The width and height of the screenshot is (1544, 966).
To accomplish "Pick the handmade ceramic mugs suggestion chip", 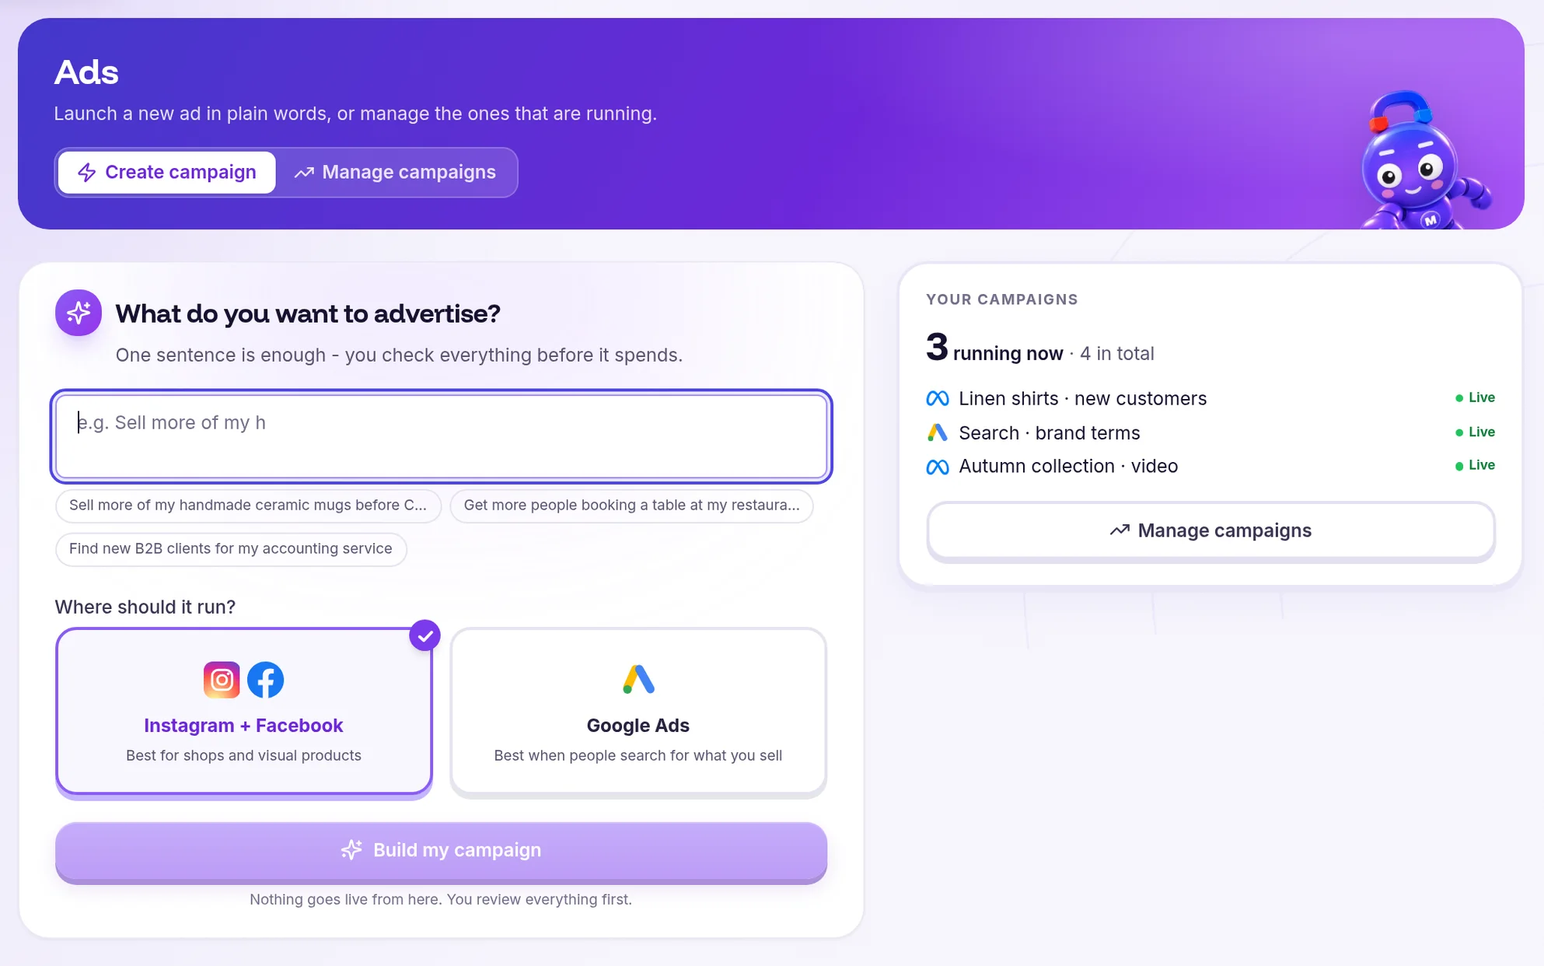I will pos(248,506).
